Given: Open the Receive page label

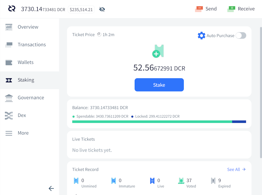Looking at the screenshot, I should pyautogui.click(x=246, y=9).
